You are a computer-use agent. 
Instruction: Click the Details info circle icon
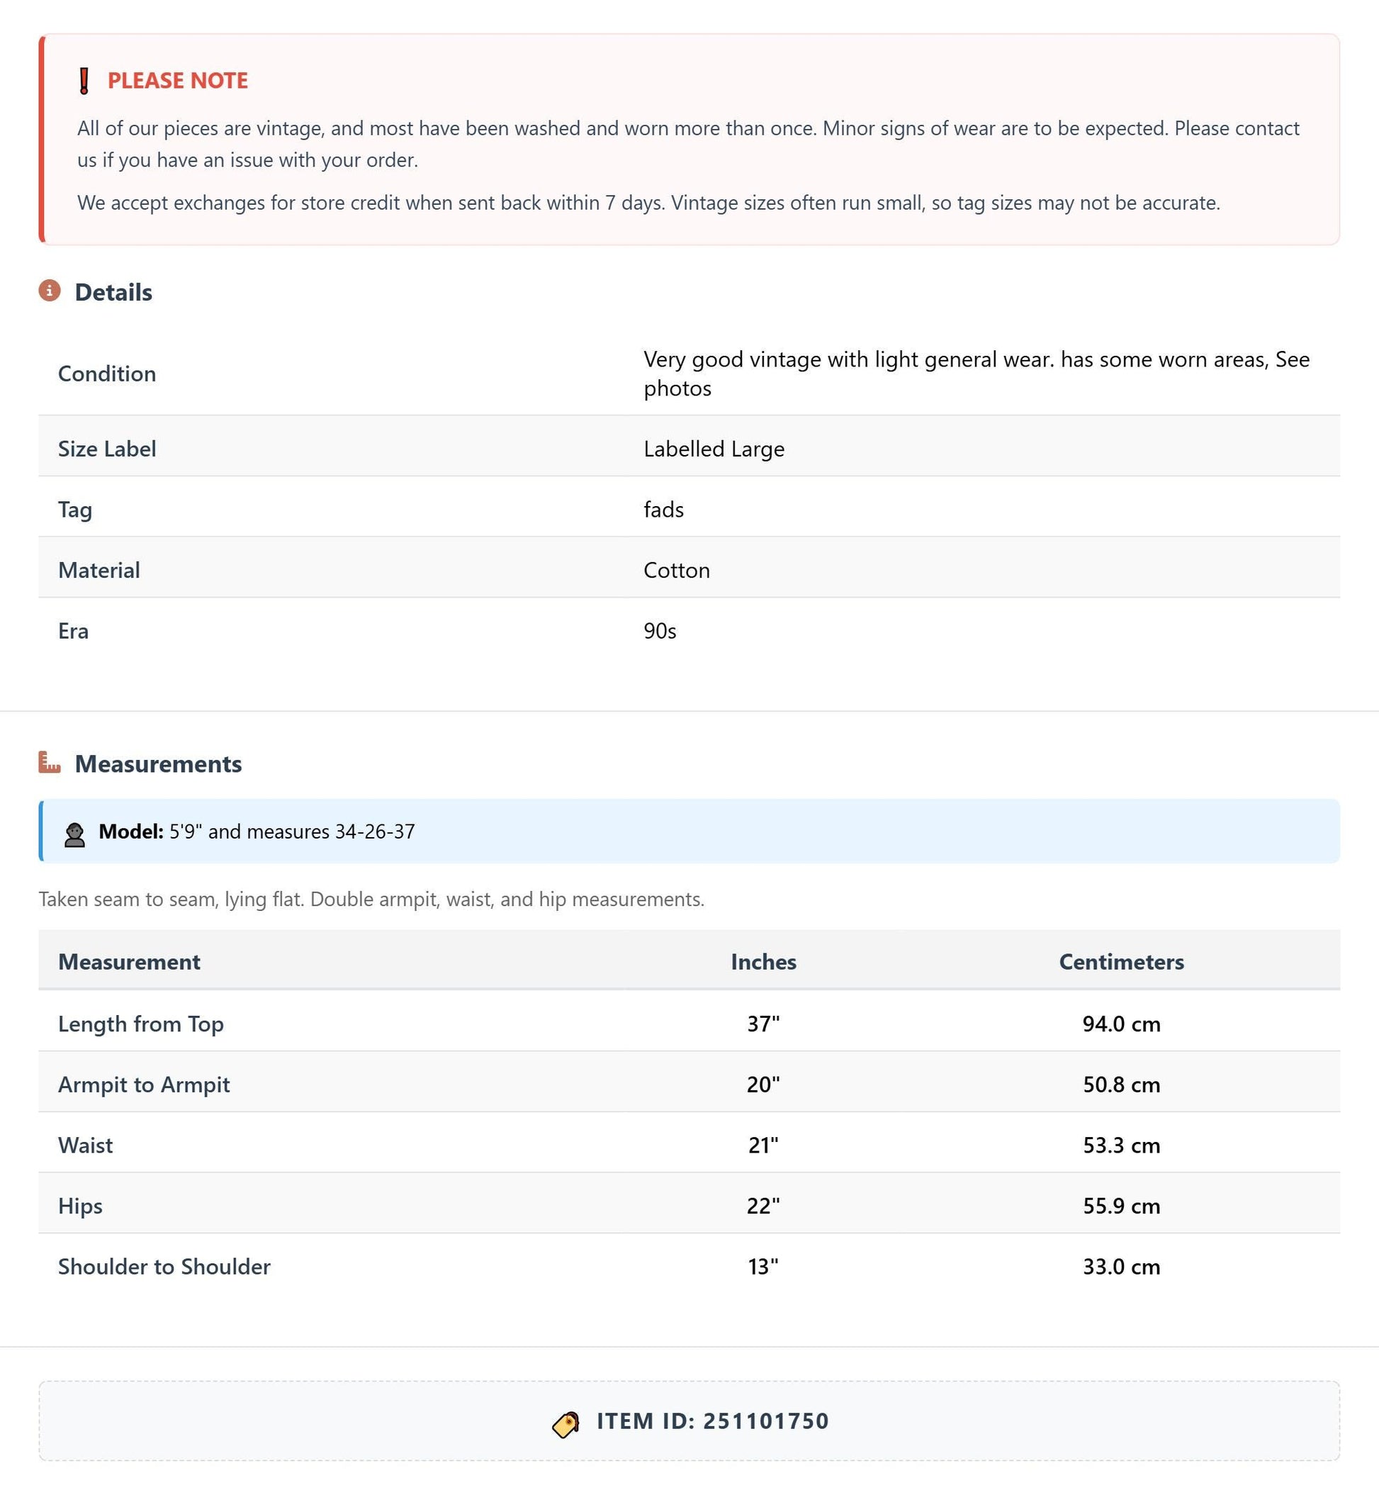50,291
